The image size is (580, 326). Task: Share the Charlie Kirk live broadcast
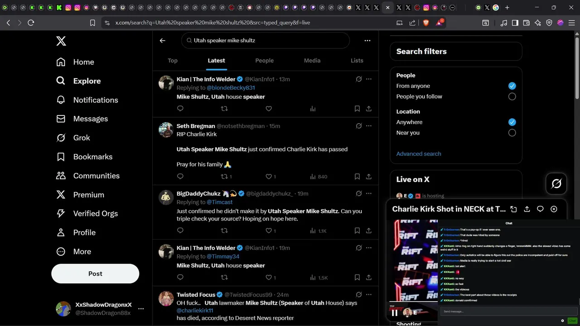pyautogui.click(x=527, y=209)
